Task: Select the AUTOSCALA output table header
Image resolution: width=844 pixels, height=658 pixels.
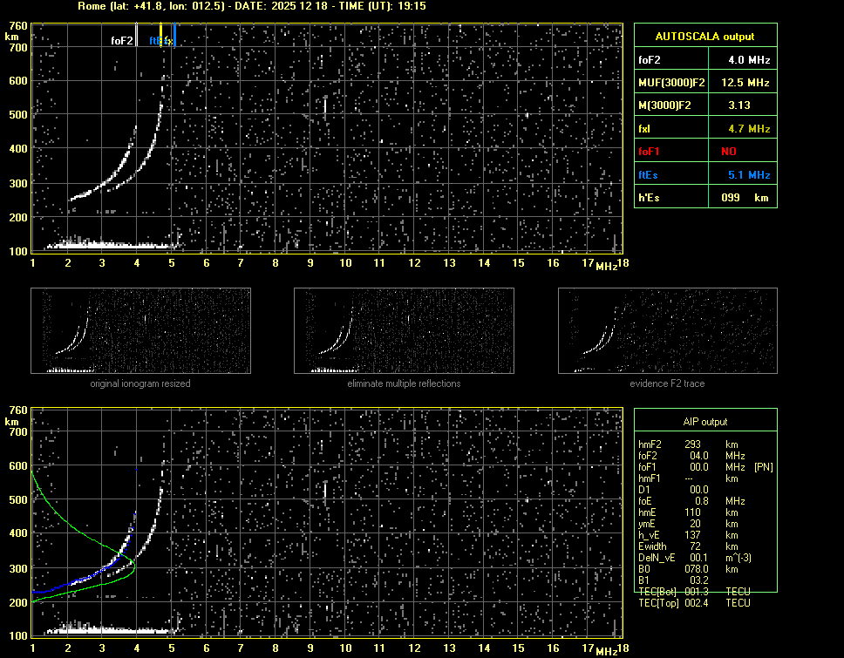Action: click(x=704, y=37)
